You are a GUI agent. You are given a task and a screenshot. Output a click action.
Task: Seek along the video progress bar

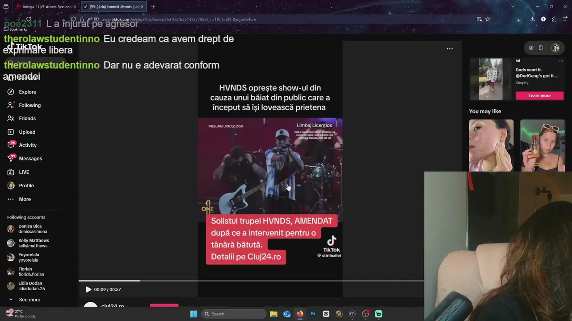point(251,281)
